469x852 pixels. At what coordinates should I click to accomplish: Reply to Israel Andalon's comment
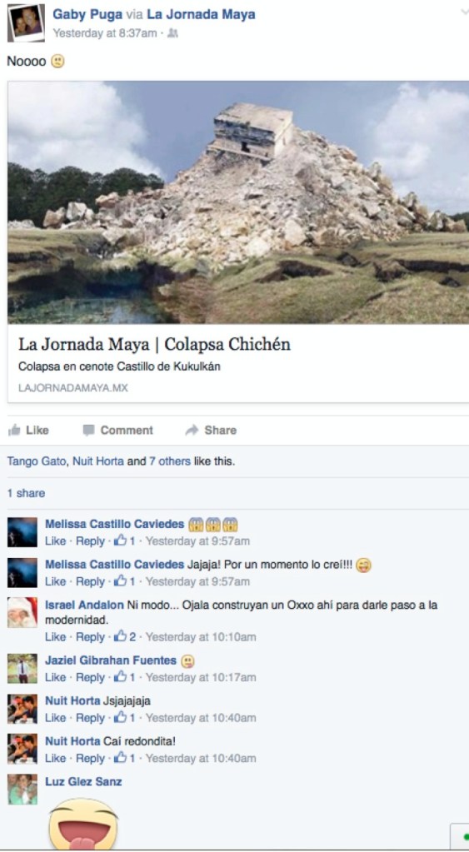(x=90, y=636)
